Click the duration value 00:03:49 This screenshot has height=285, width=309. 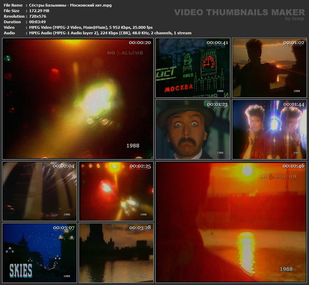[x=37, y=22]
